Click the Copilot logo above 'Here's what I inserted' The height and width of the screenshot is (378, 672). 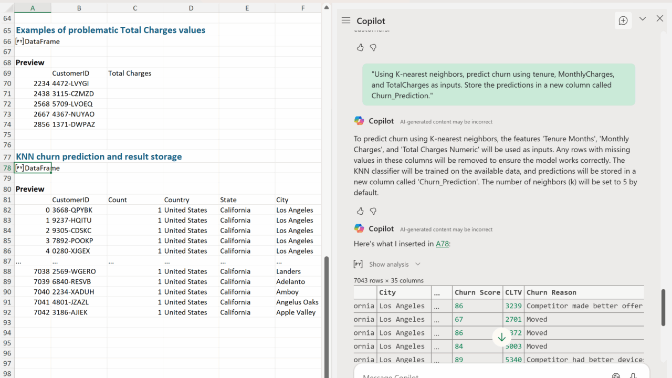click(x=359, y=229)
